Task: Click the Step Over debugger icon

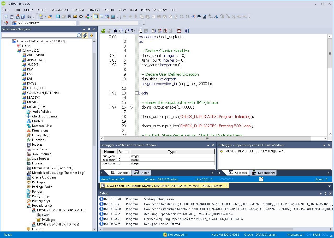Action: (121, 31)
